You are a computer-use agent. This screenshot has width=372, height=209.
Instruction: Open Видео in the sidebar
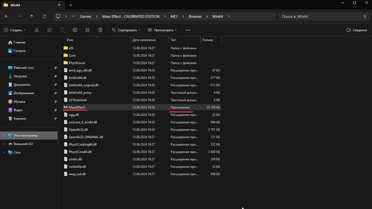pos(16,110)
